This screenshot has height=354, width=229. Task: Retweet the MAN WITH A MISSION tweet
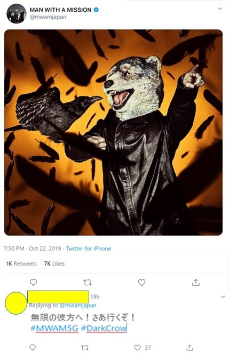pos(88,282)
